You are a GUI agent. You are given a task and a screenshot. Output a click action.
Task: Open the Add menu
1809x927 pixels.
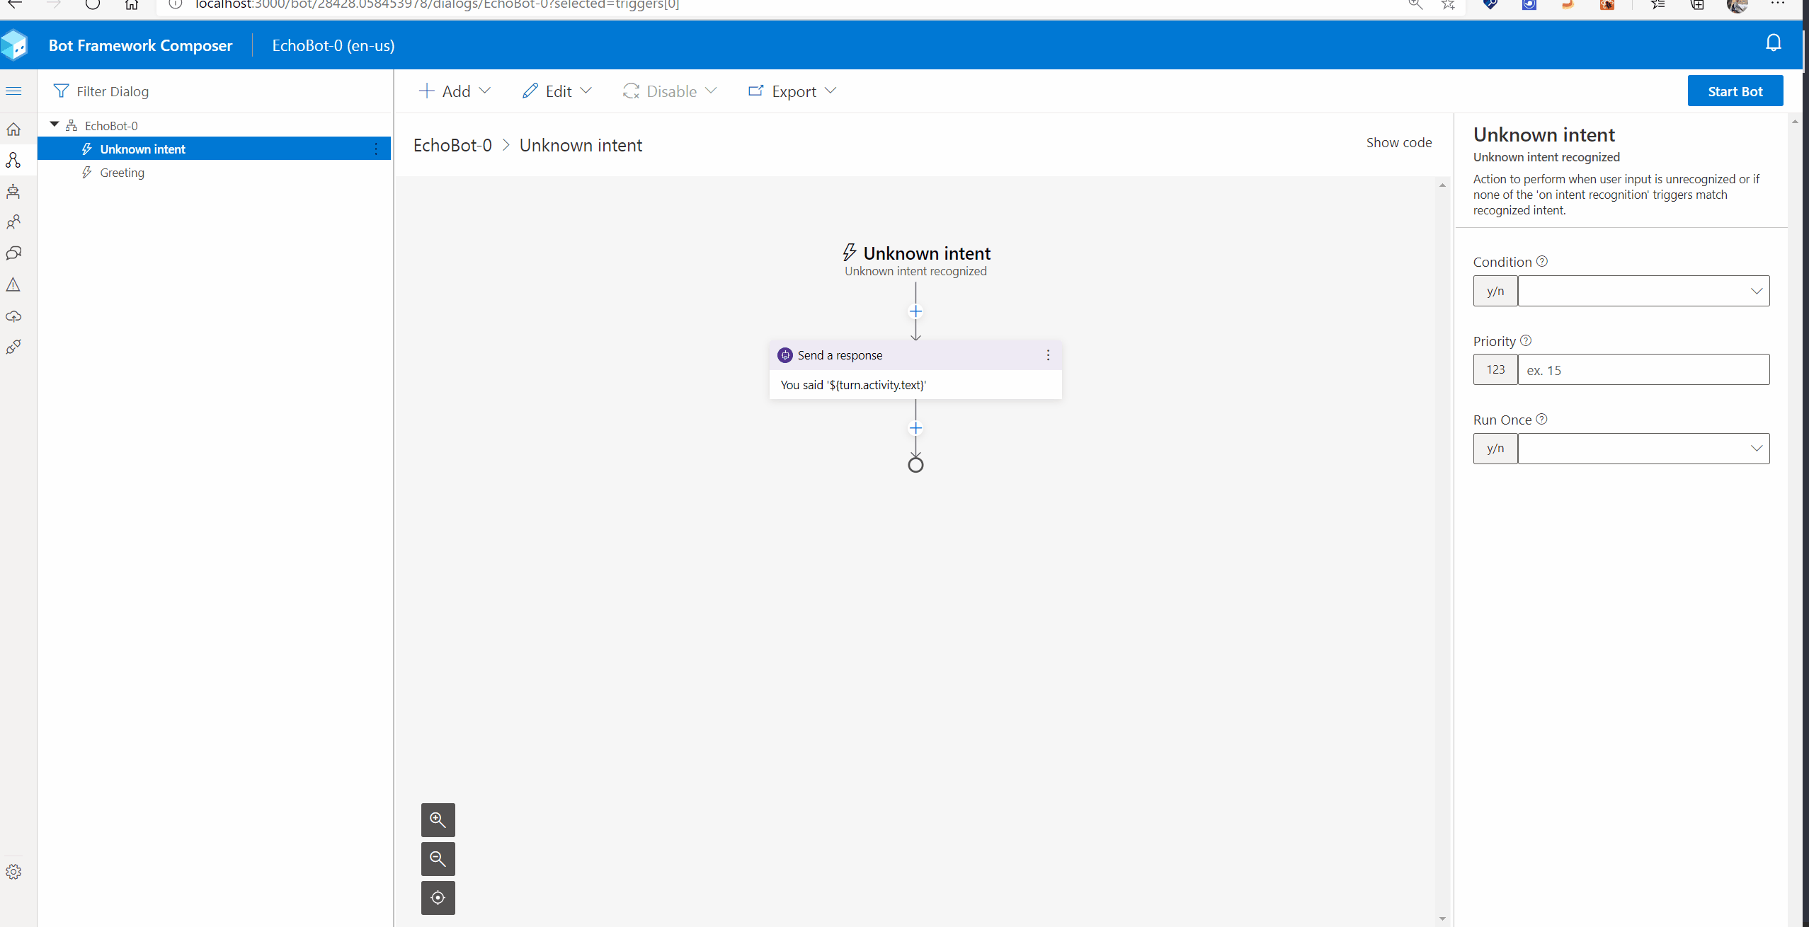tap(455, 91)
